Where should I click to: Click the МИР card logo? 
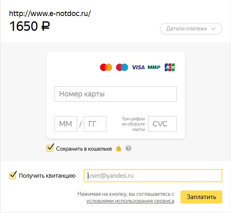coord(154,67)
